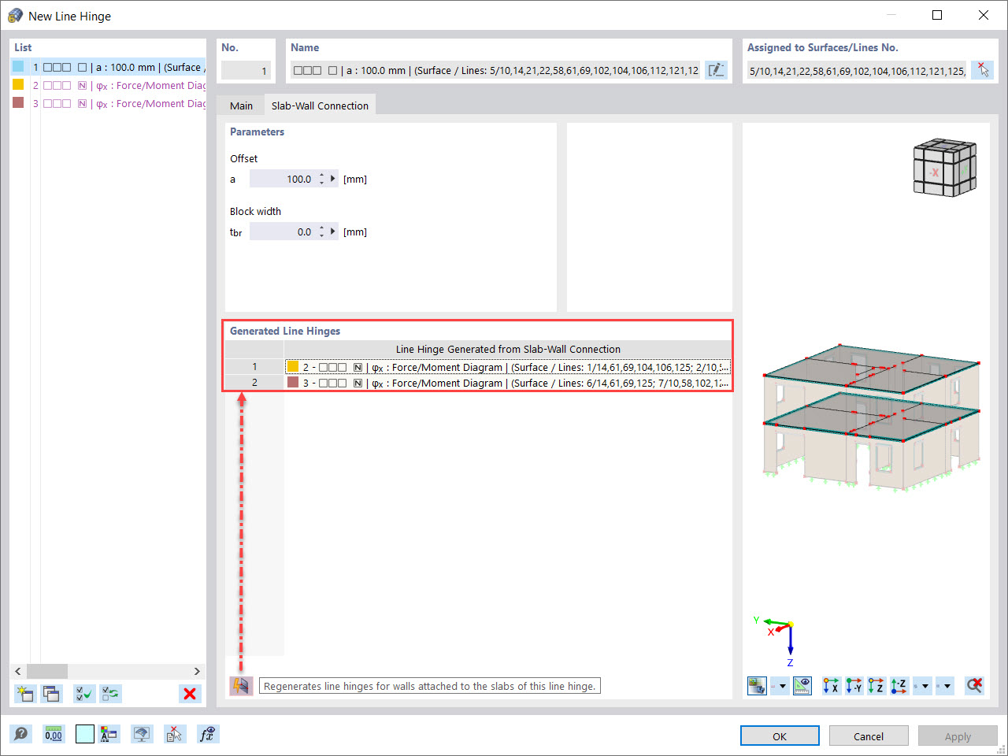Viewport: 1008px width, 756px height.
Task: Select generated hinge row 1 cell with hinge 2
Action: click(x=508, y=367)
